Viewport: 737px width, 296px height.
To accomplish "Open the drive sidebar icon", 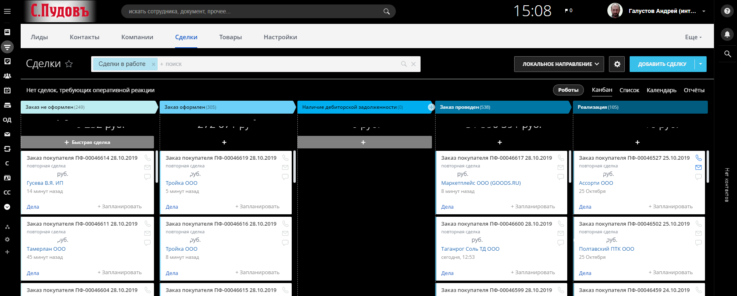I will (7, 105).
